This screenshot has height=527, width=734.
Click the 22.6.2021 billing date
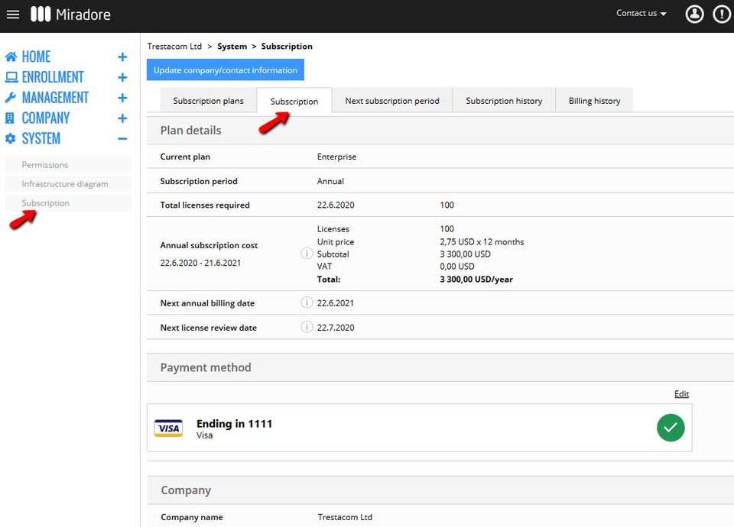click(336, 303)
